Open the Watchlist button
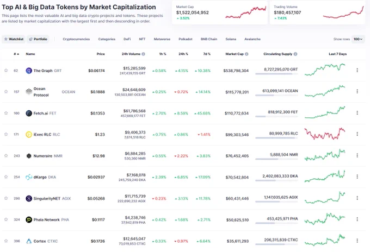 pos(14,39)
